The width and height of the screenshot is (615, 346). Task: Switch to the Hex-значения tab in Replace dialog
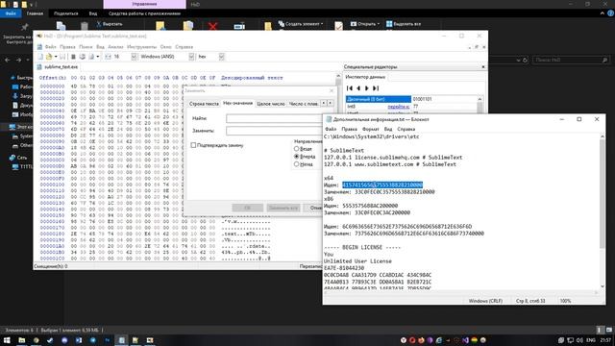pyautogui.click(x=237, y=103)
